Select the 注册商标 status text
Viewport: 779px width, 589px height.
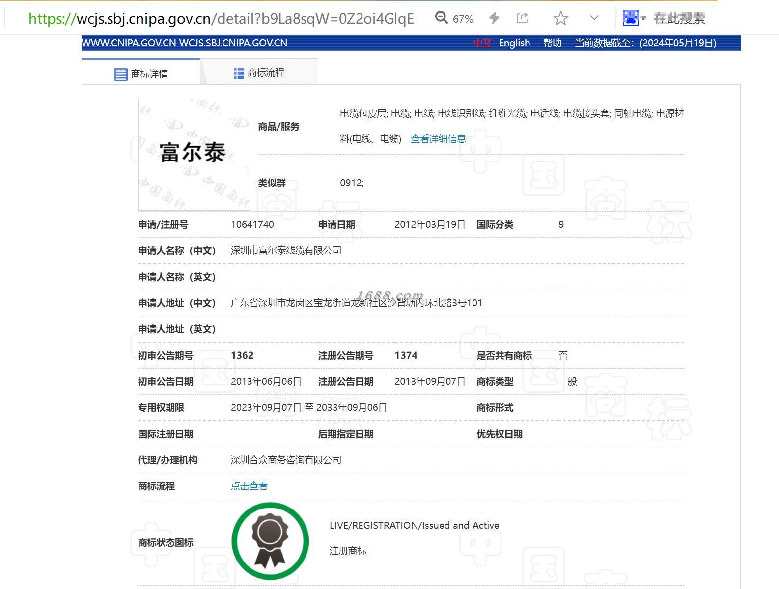pyautogui.click(x=348, y=551)
